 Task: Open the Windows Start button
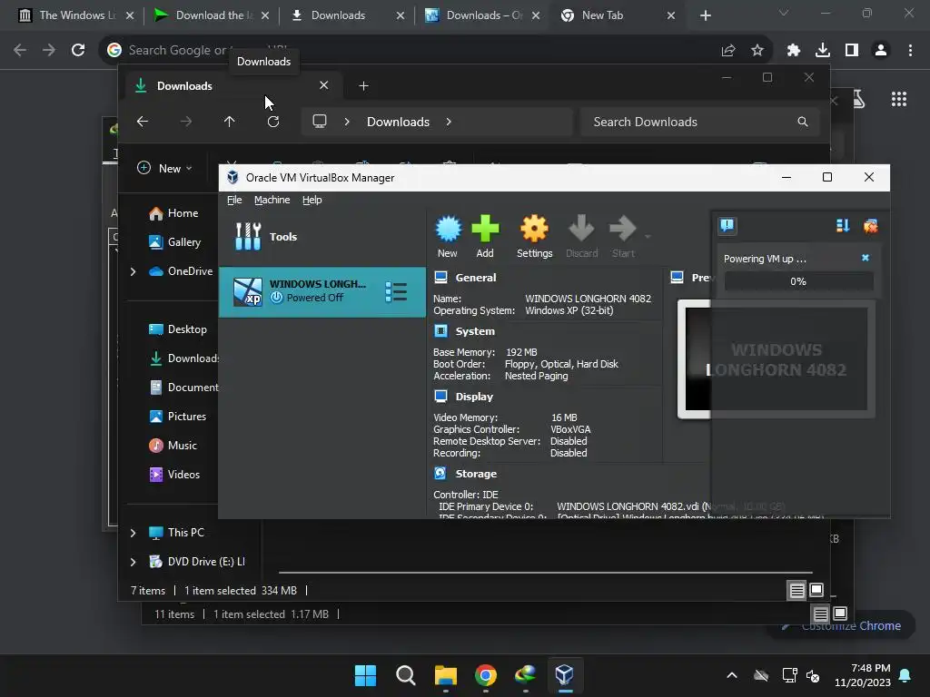click(x=365, y=675)
